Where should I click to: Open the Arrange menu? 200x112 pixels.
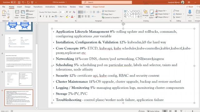tap(145, 14)
